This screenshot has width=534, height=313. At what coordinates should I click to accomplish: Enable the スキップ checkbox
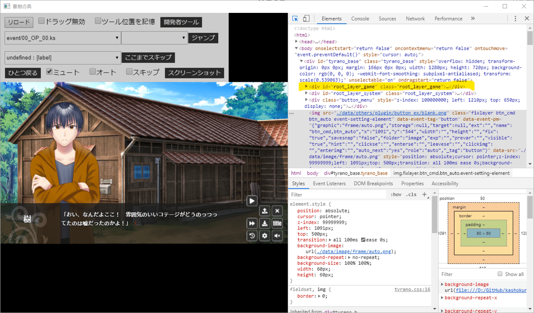(129, 71)
